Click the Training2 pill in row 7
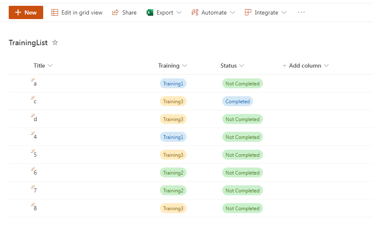The height and width of the screenshot is (250, 373). point(173,190)
